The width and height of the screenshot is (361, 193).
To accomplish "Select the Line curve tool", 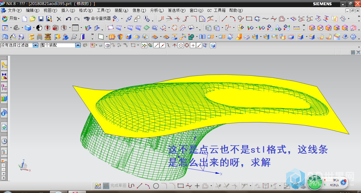I will point(224,19).
